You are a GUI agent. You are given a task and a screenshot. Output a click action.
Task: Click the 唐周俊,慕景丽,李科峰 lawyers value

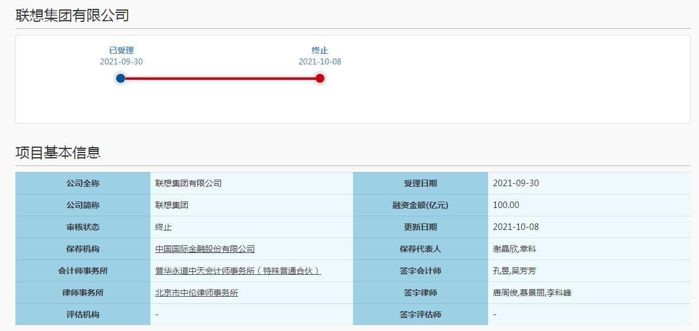(533, 293)
